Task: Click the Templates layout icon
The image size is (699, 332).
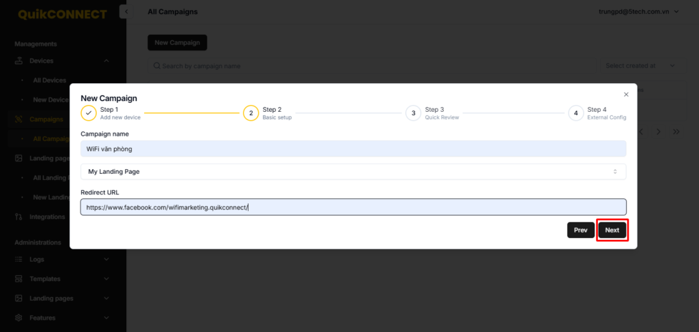Action: click(18, 279)
